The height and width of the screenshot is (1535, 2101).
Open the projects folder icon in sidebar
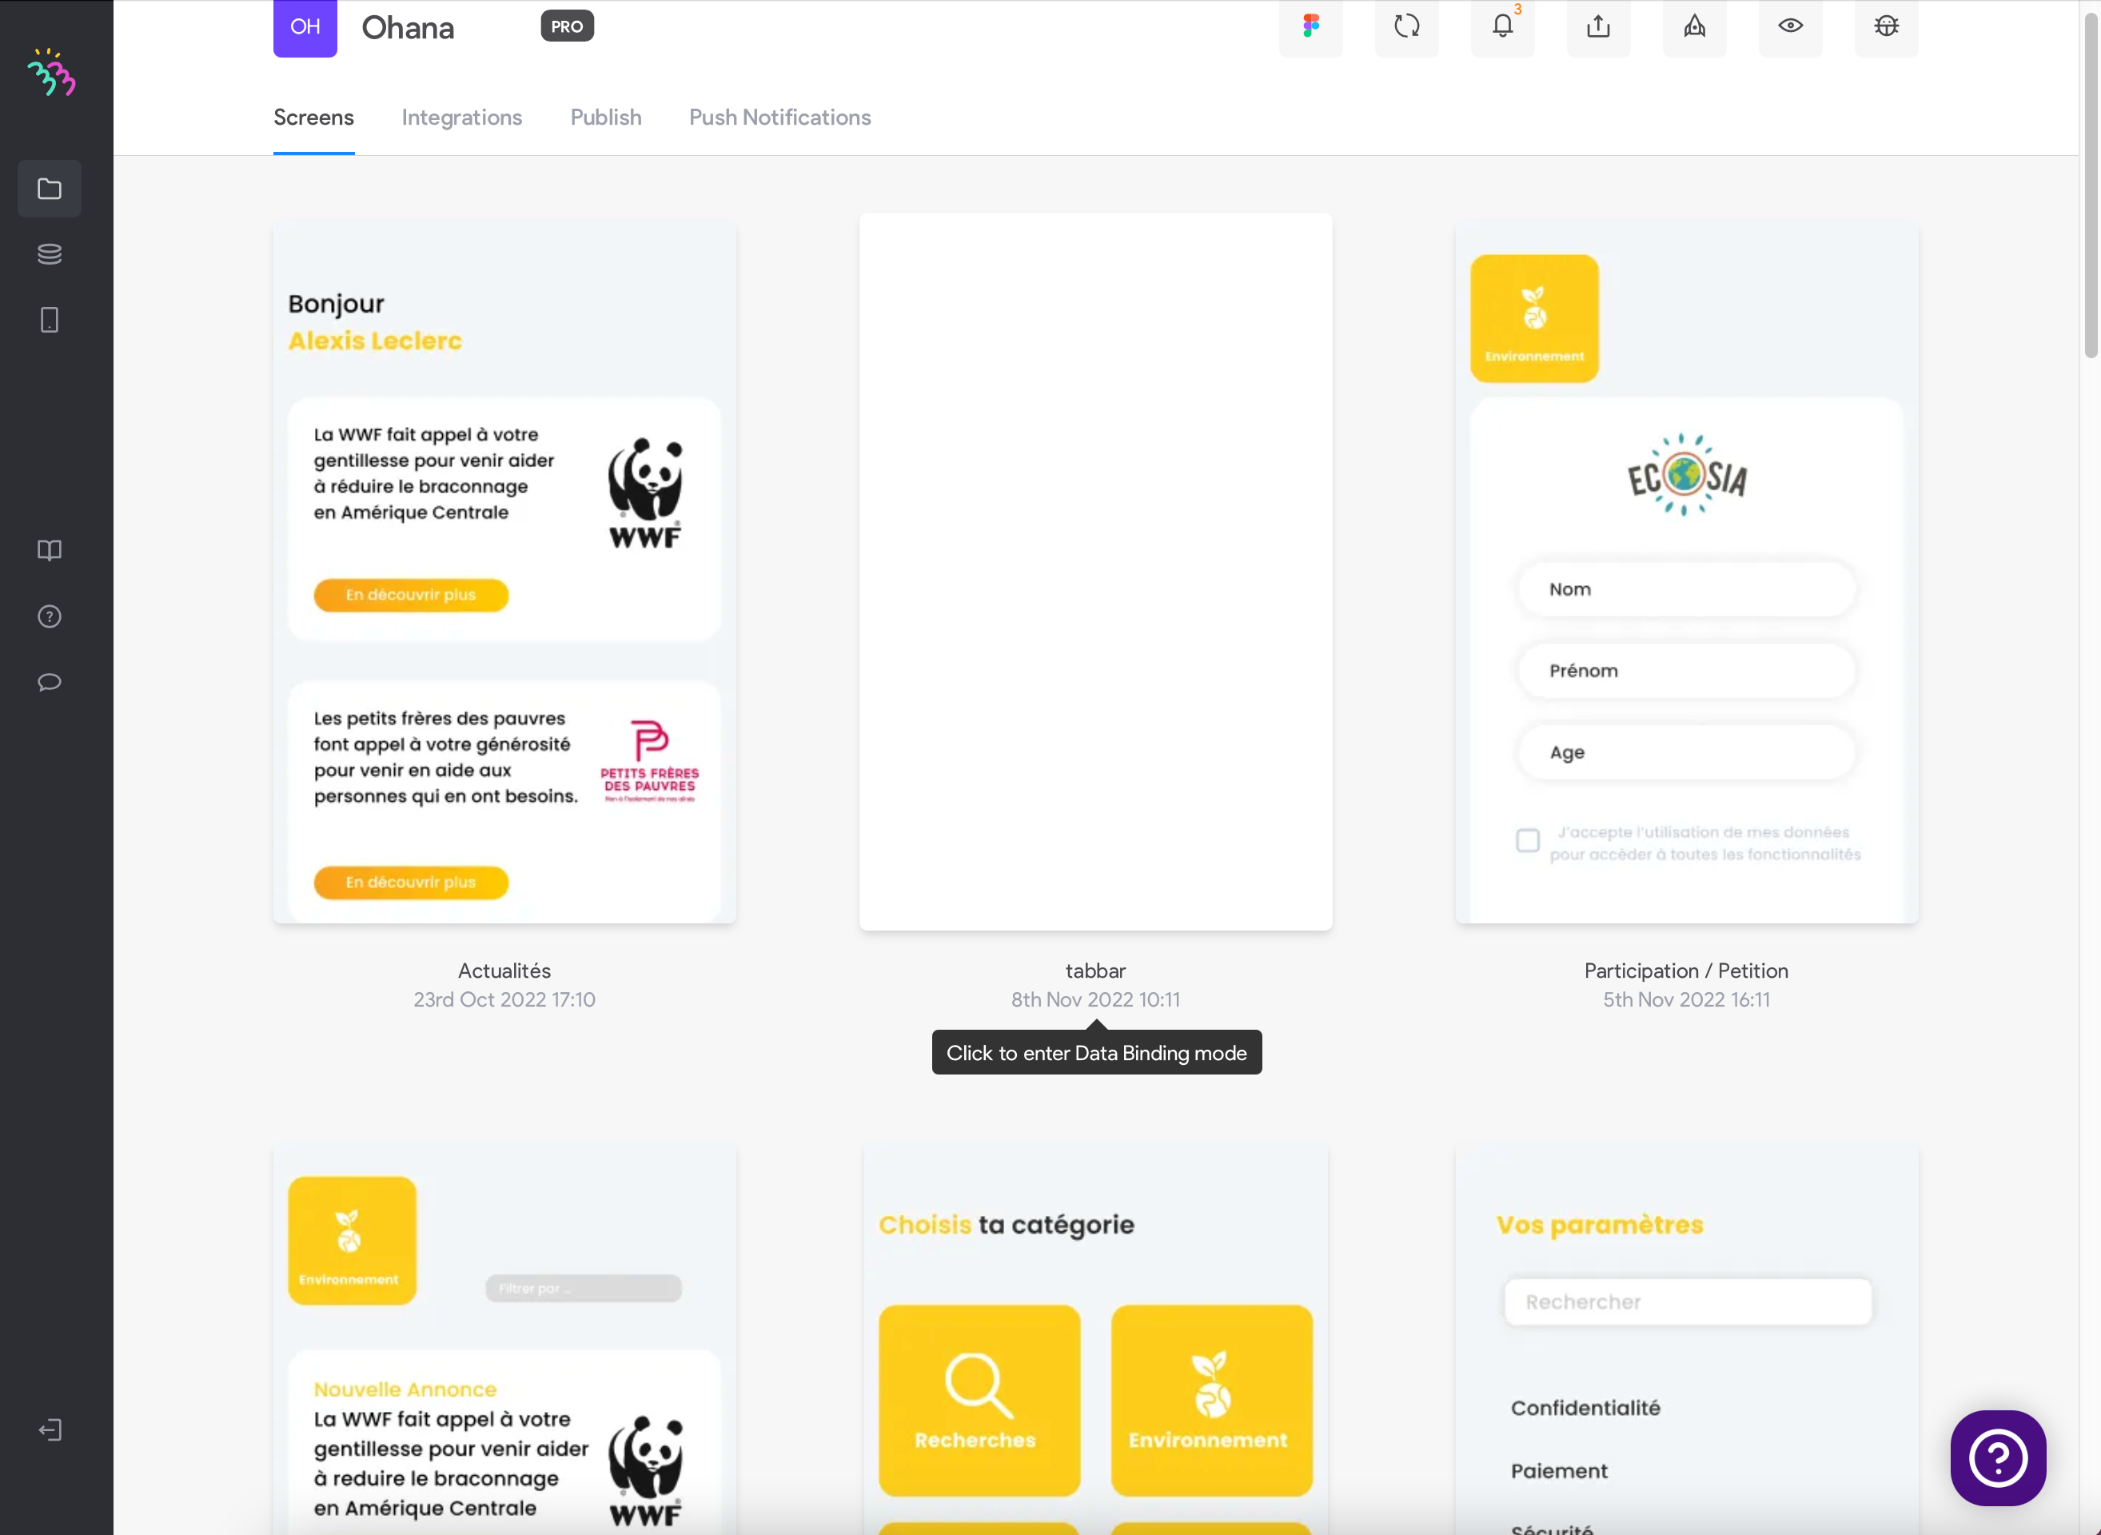point(50,189)
